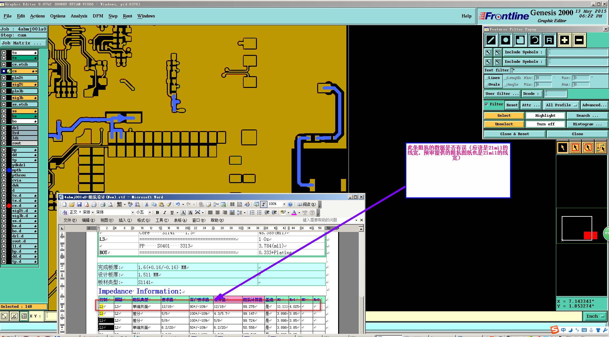Toggle the Arcs feature type filter icon
Viewport: 609px width, 337px height.
point(534,40)
